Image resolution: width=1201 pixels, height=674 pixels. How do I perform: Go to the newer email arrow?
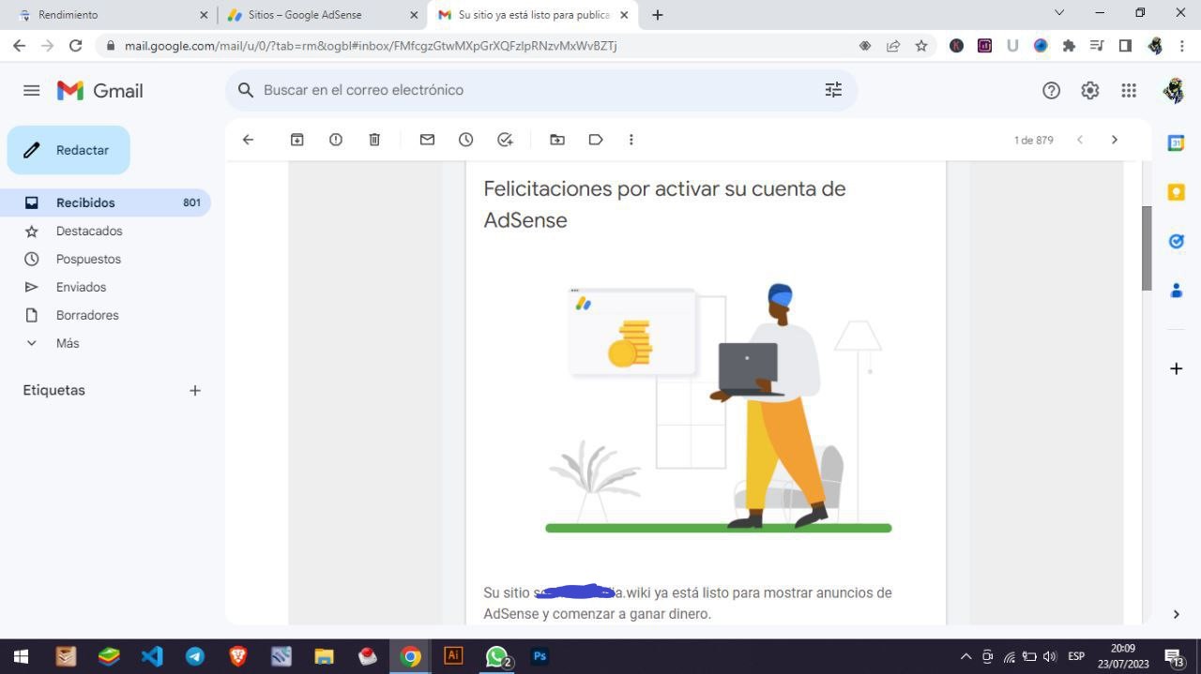click(x=1080, y=140)
